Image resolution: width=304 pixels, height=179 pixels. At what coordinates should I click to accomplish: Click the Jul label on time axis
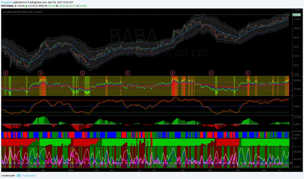pyautogui.click(x=154, y=170)
